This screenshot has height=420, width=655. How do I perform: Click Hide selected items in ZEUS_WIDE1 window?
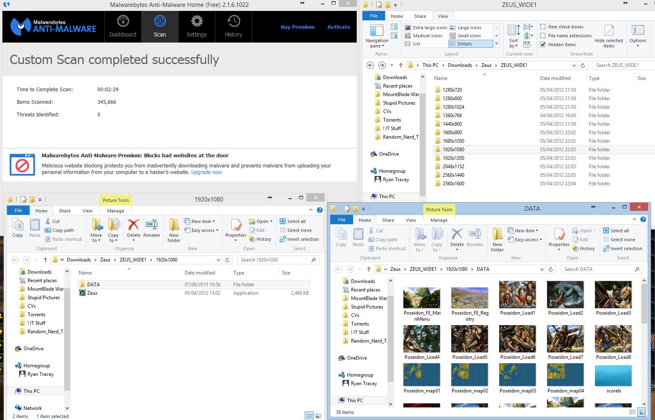(609, 36)
